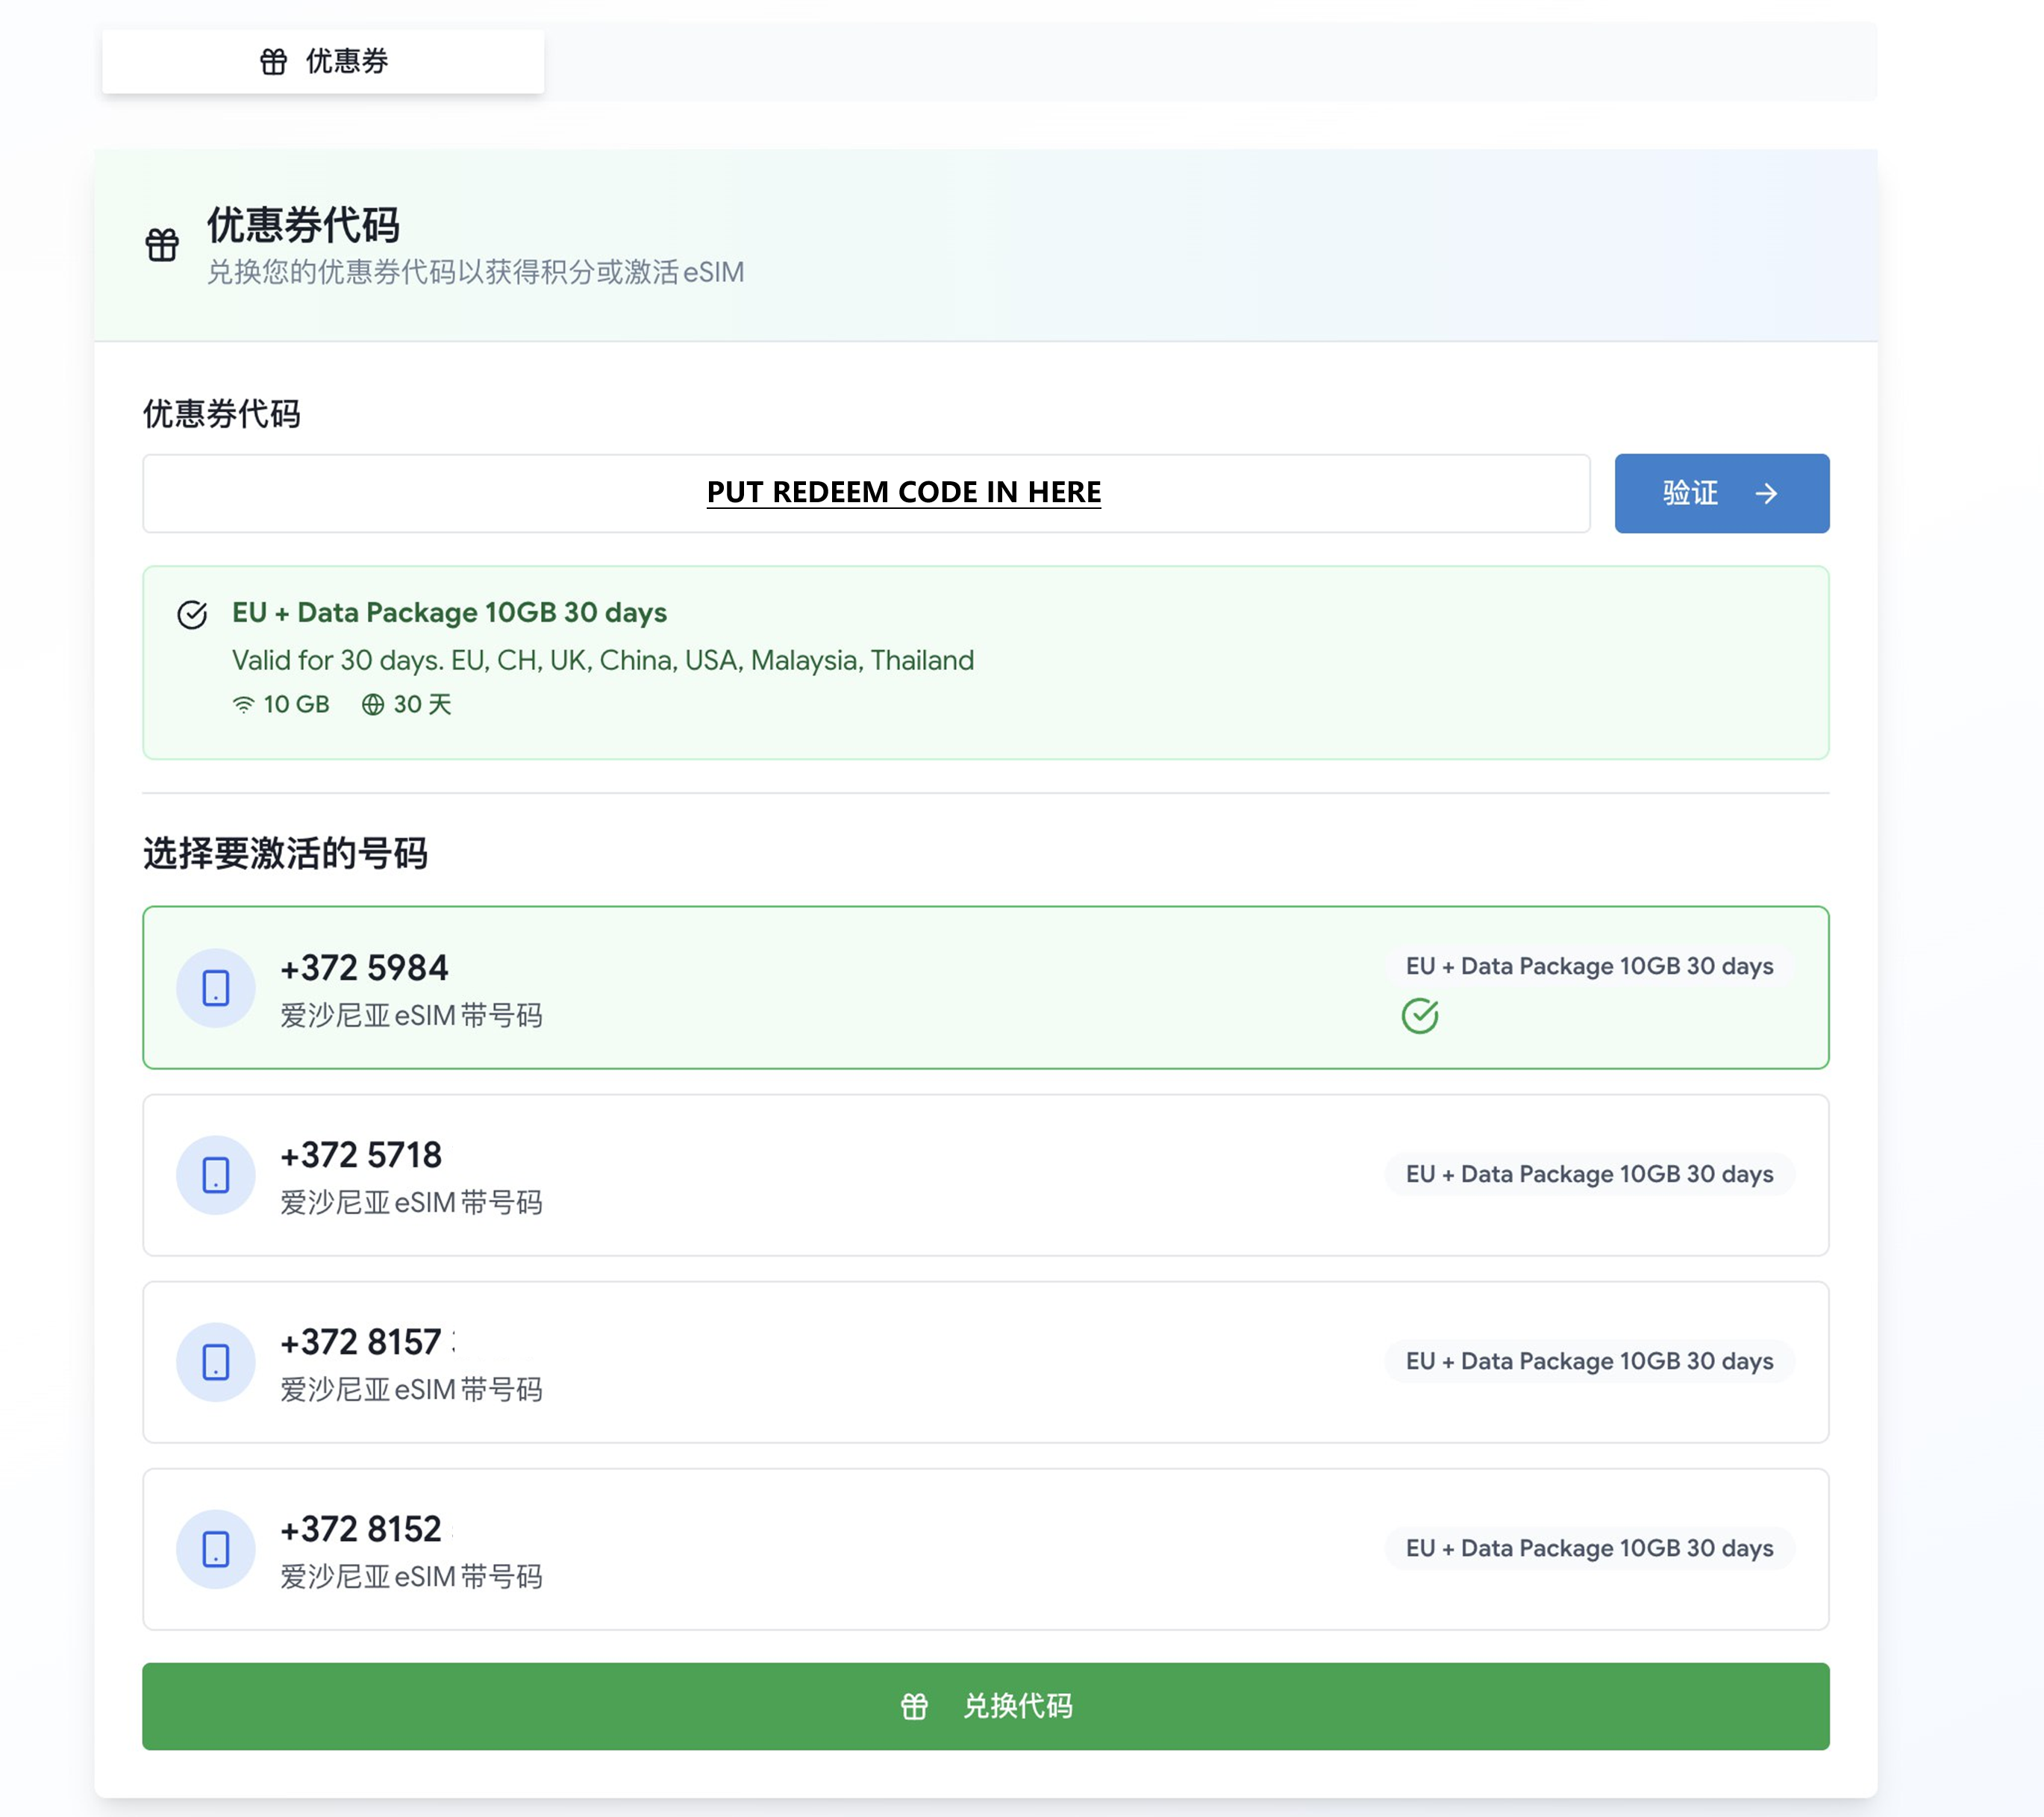Screen dimensions: 2044x1817
Task: Click the gift icon beside the 优惠券代码 header
Action: pyautogui.click(x=162, y=244)
